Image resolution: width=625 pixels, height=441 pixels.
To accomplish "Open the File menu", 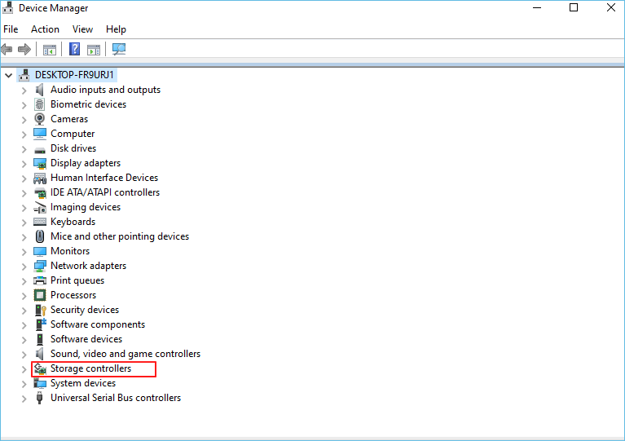I will pos(11,29).
